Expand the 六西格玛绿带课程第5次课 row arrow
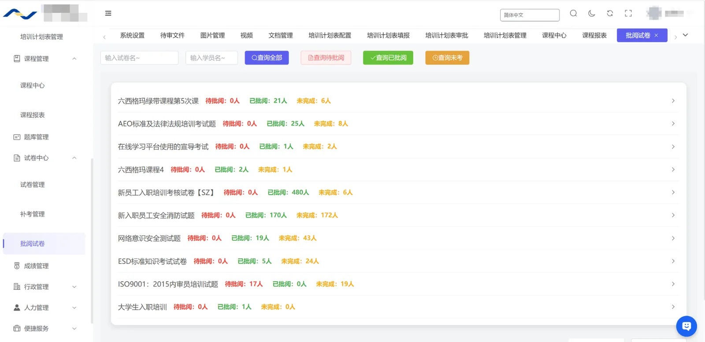 point(673,101)
